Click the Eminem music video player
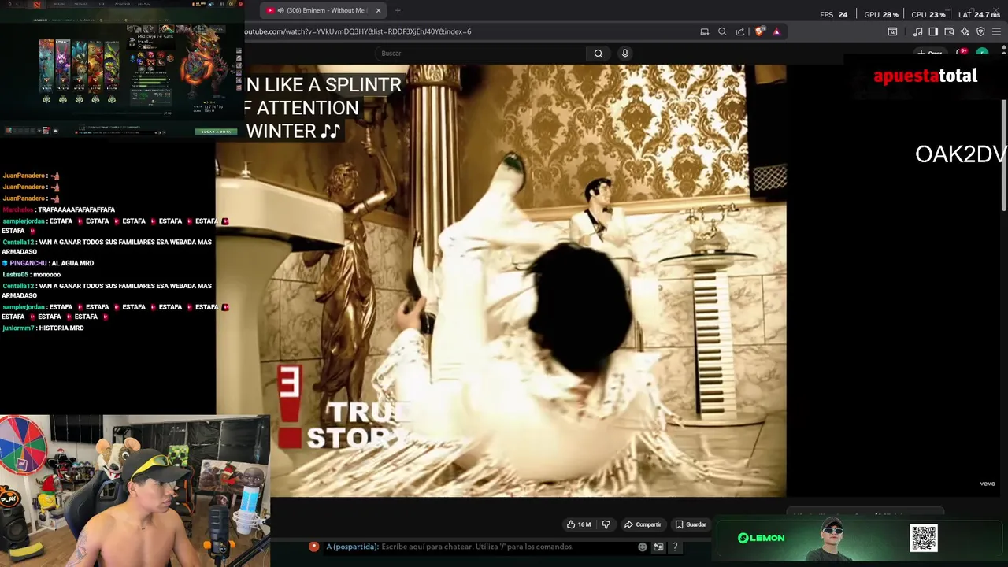 501,280
